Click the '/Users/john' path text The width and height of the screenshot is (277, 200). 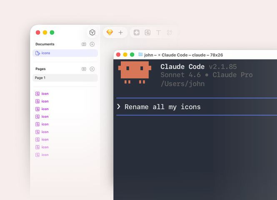pyautogui.click(x=182, y=84)
